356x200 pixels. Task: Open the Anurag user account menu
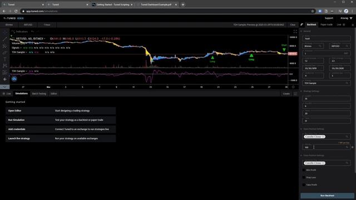[x=346, y=18]
